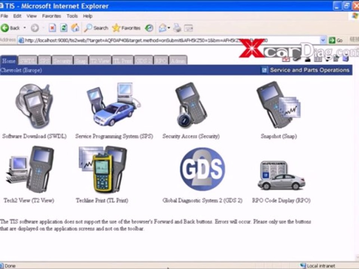Click the Snapshot (Snap) text label
Image resolution: width=359 pixels, height=269 pixels.
[279, 136]
